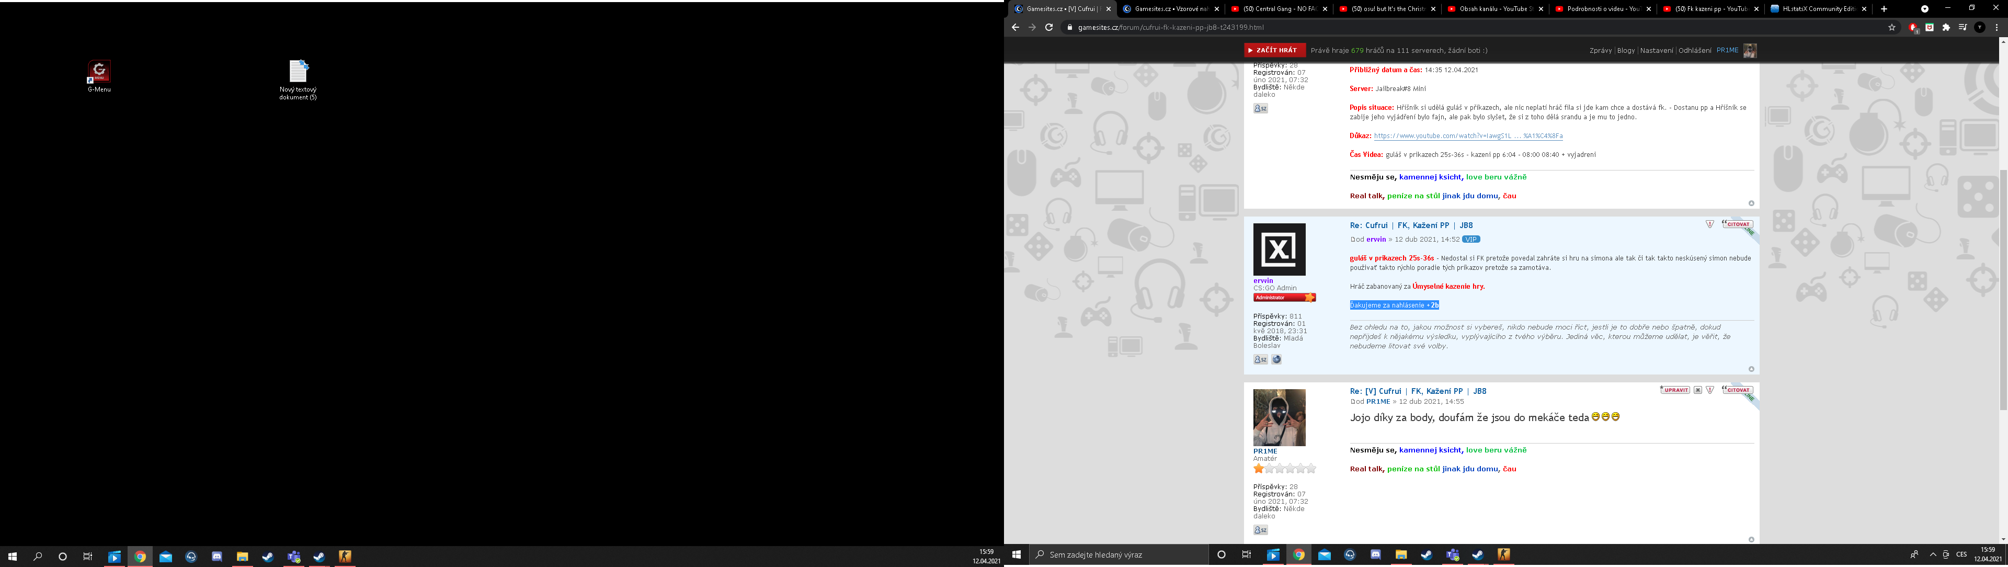The height and width of the screenshot is (567, 2008).
Task: Send private message to erwin via SZ icon
Action: [x=1260, y=359]
